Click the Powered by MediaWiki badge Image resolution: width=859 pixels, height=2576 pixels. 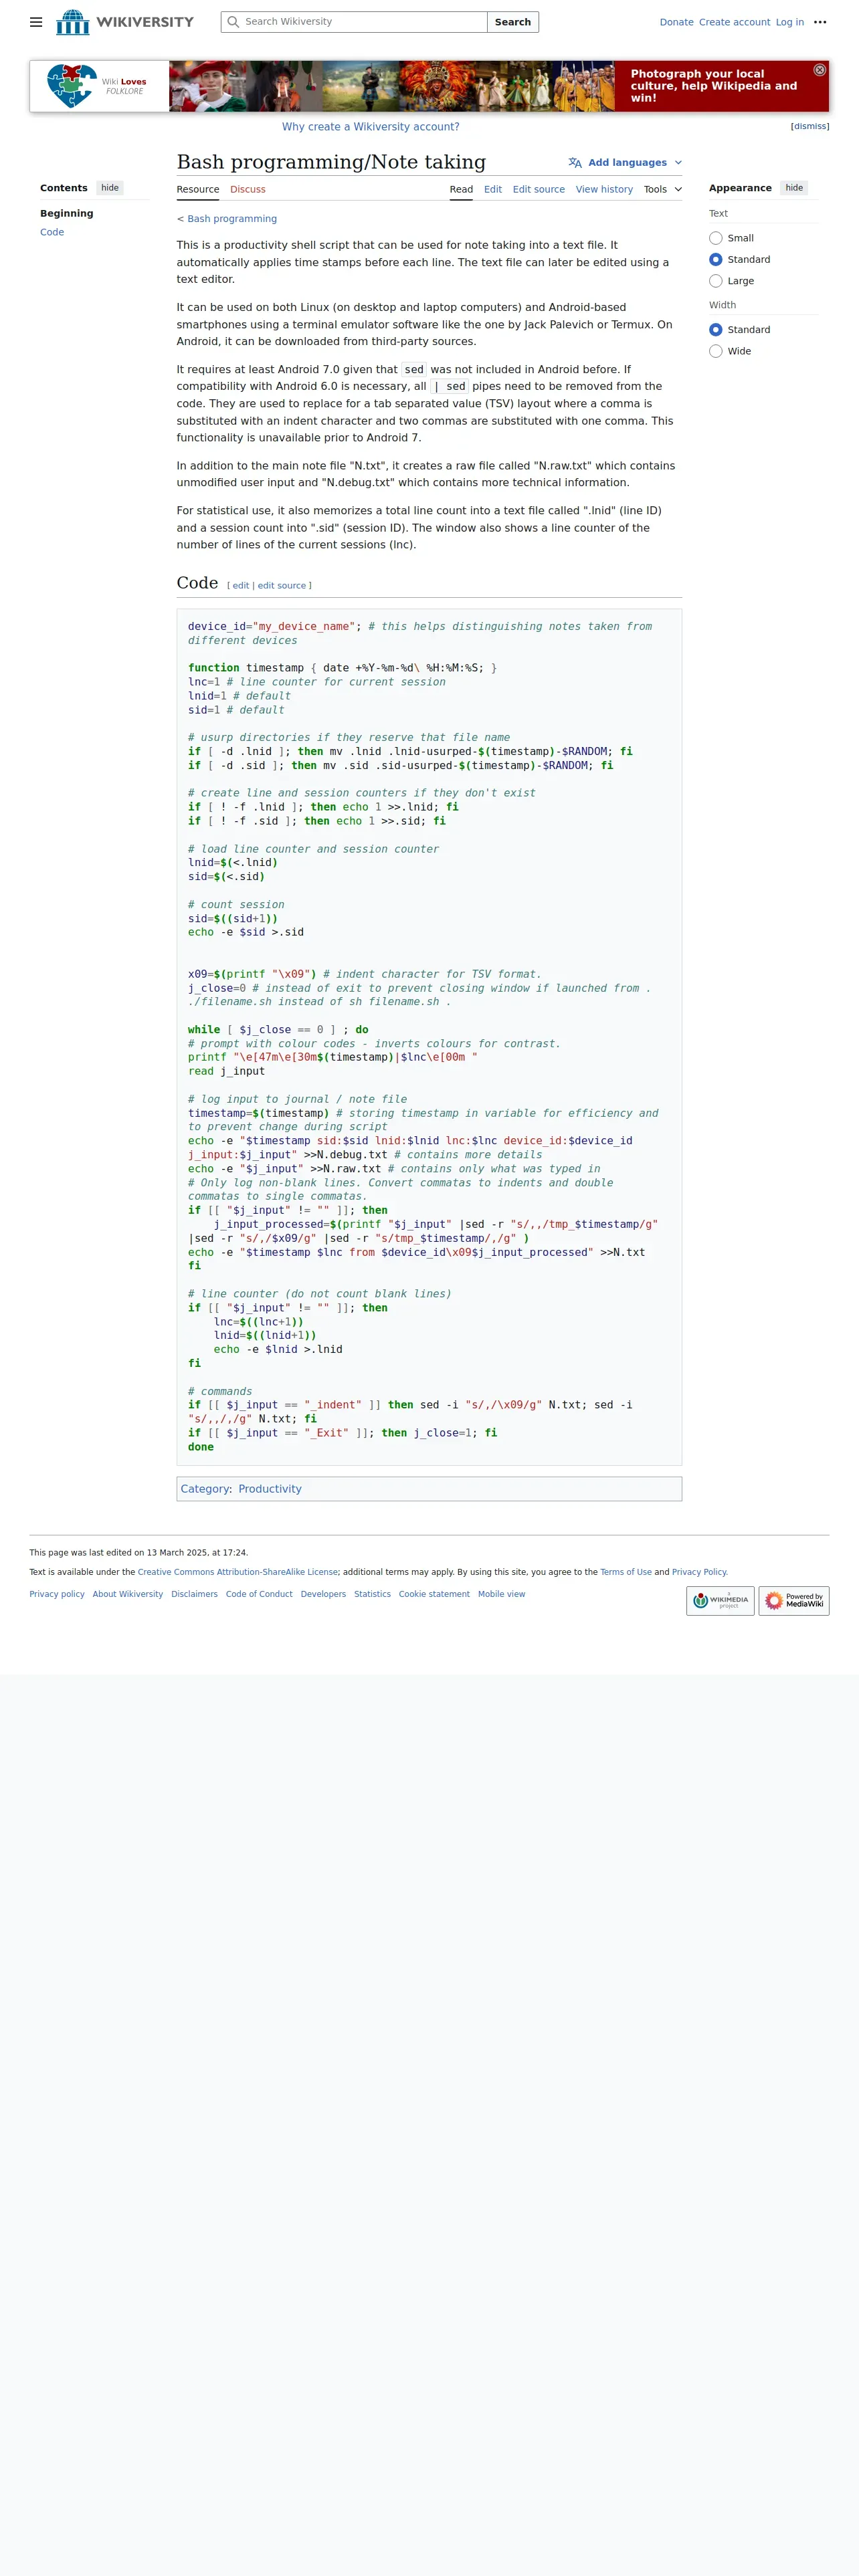(794, 1601)
